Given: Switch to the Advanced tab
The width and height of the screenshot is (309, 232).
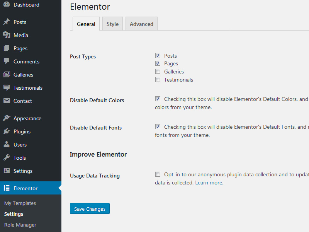Looking at the screenshot, I should [x=141, y=24].
